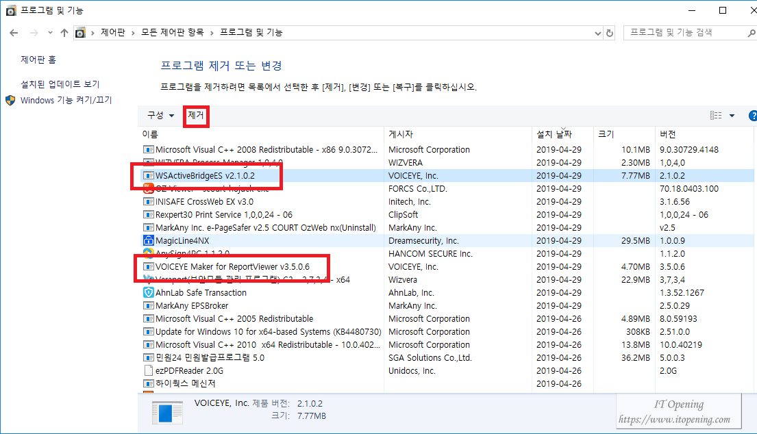Select the 하이웍스 메신저 program icon
The width and height of the screenshot is (757, 434).
click(148, 384)
